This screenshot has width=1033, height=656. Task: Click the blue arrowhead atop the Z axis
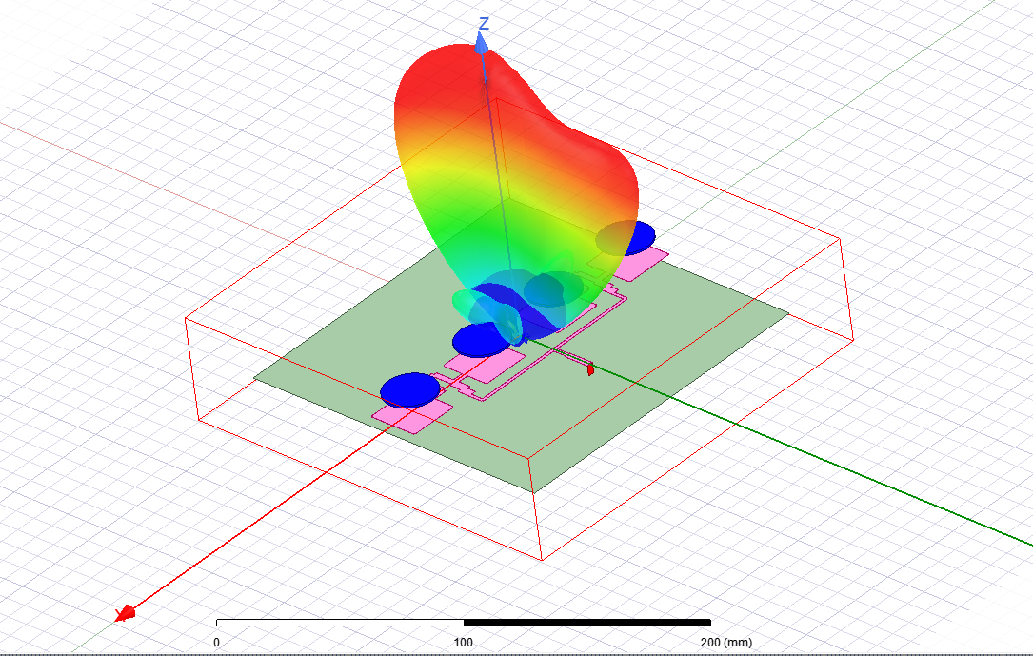(483, 41)
